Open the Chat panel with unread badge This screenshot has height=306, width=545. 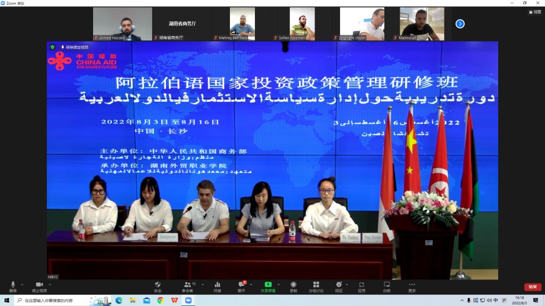[242, 286]
